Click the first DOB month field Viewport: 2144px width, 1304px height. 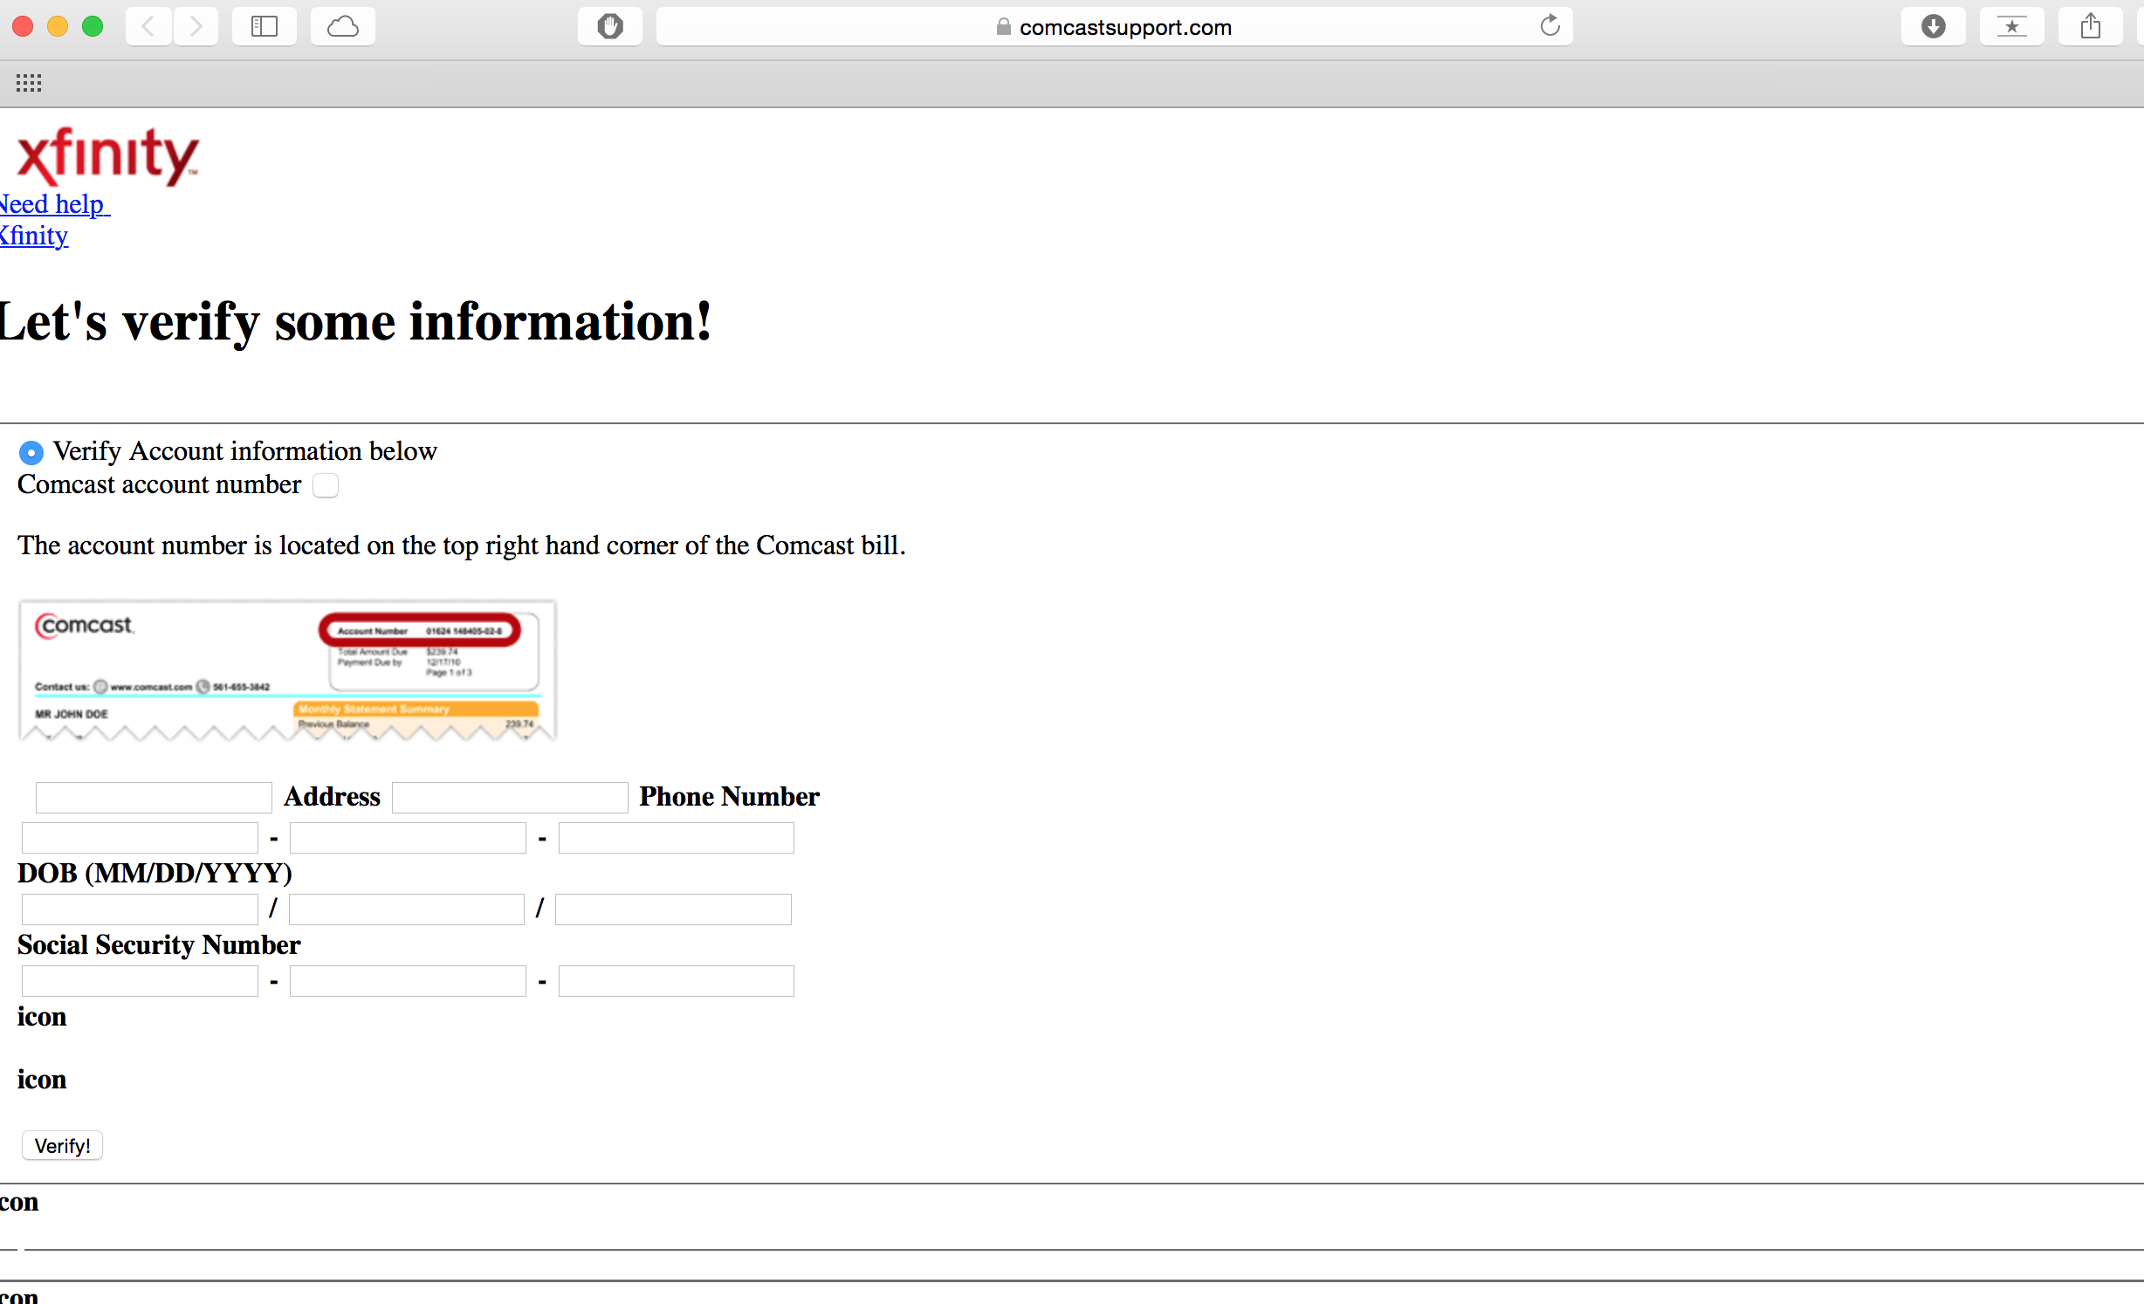[140, 909]
